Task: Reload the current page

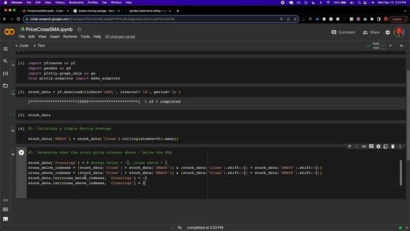Action: (x=18, y=19)
